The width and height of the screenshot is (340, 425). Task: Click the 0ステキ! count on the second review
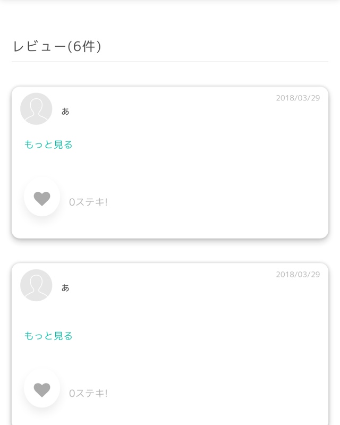(88, 394)
